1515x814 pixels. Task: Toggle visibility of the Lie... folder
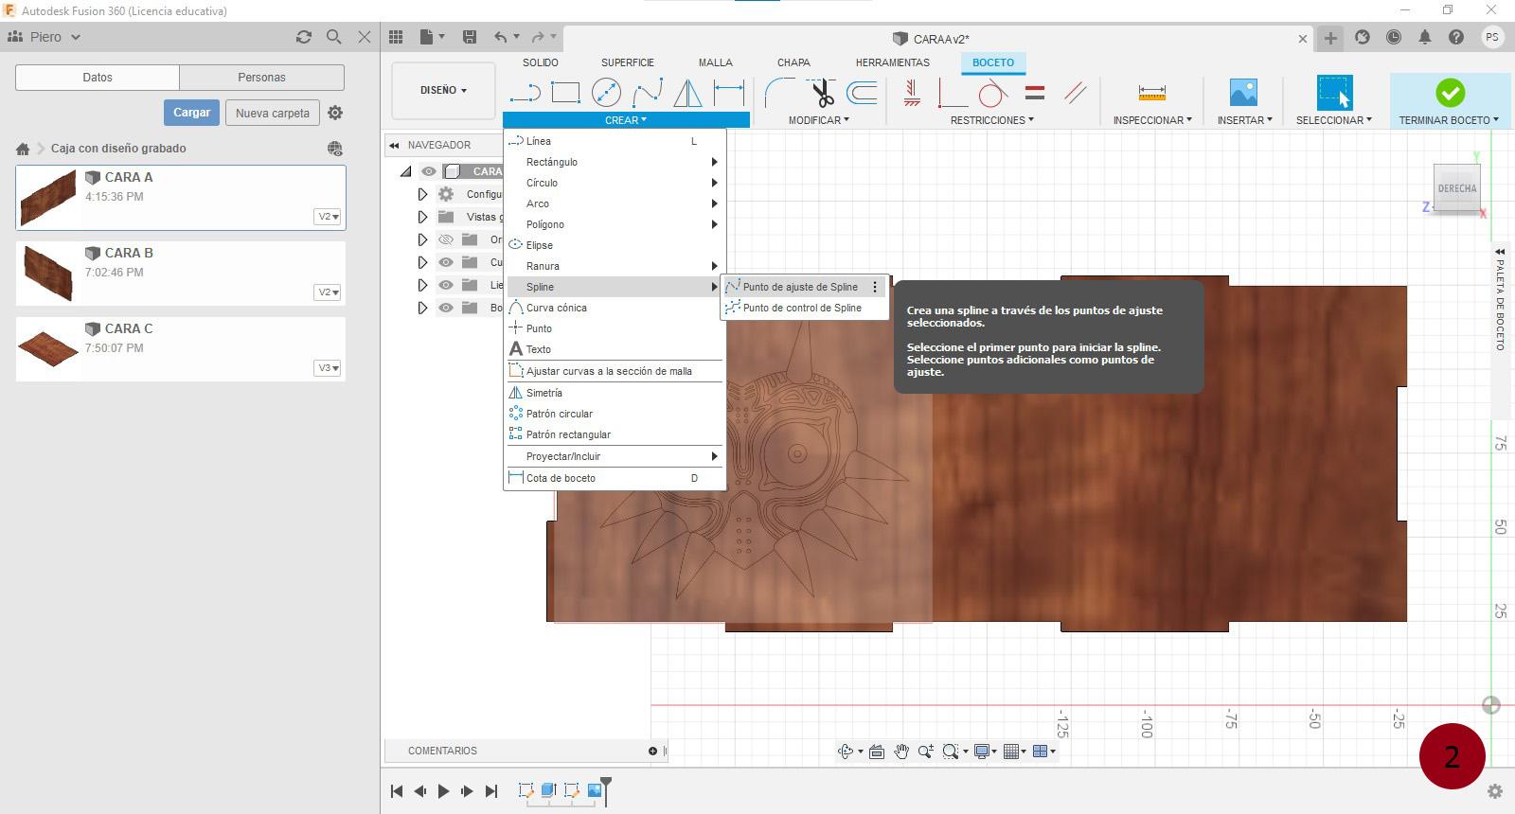point(446,285)
